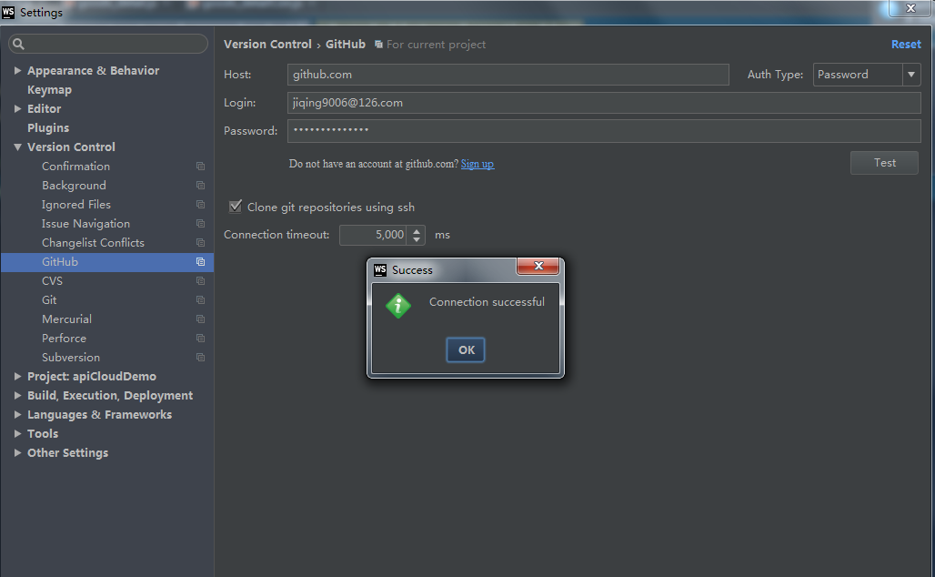Image resolution: width=935 pixels, height=577 pixels.
Task: Click the 'Connection successful' message text
Action: click(487, 302)
